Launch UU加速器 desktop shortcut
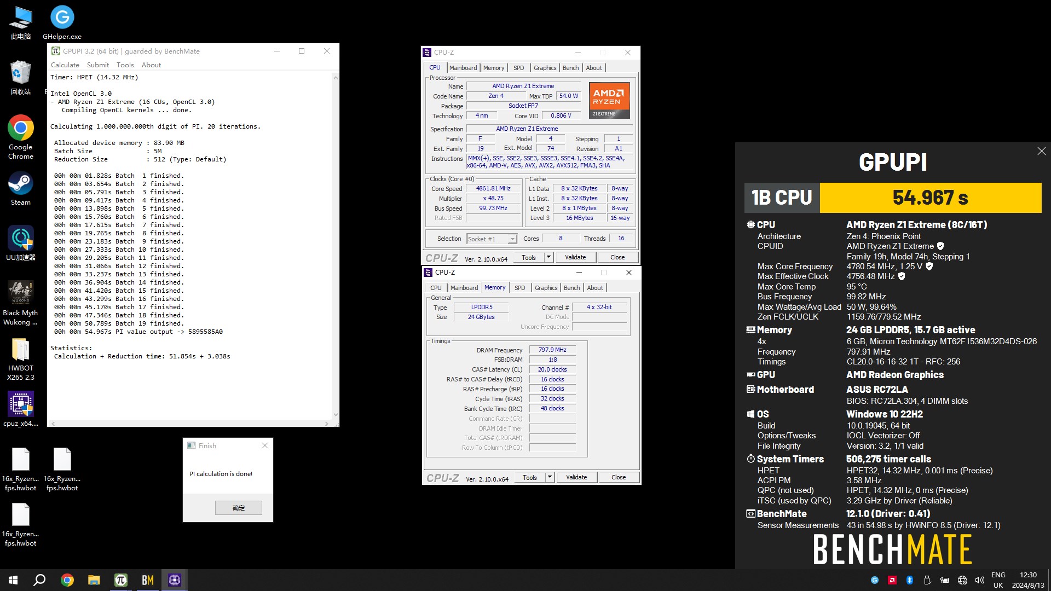Image resolution: width=1051 pixels, height=591 pixels. pos(21,243)
